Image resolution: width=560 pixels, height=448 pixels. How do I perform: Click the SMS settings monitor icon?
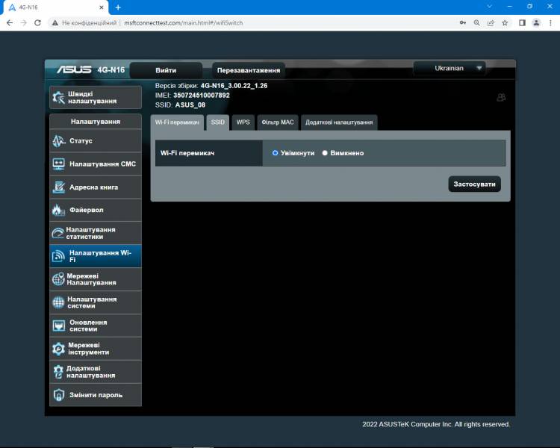[58, 164]
